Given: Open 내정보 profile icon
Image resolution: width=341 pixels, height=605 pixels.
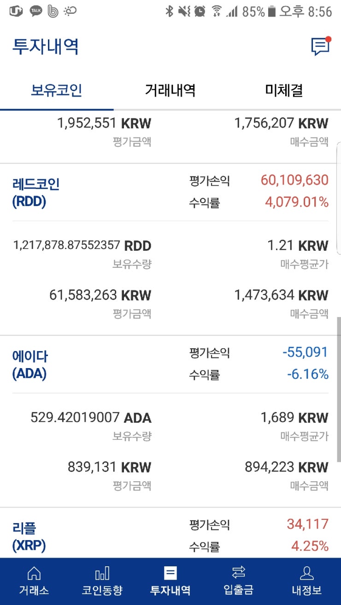Looking at the screenshot, I should [x=306, y=573].
